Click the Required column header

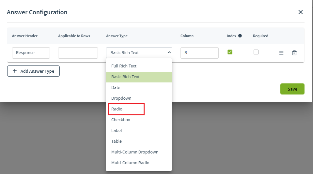click(260, 36)
